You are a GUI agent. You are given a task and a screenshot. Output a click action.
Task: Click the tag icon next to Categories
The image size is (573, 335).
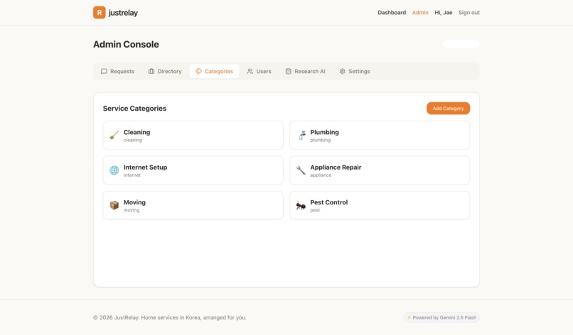point(198,71)
